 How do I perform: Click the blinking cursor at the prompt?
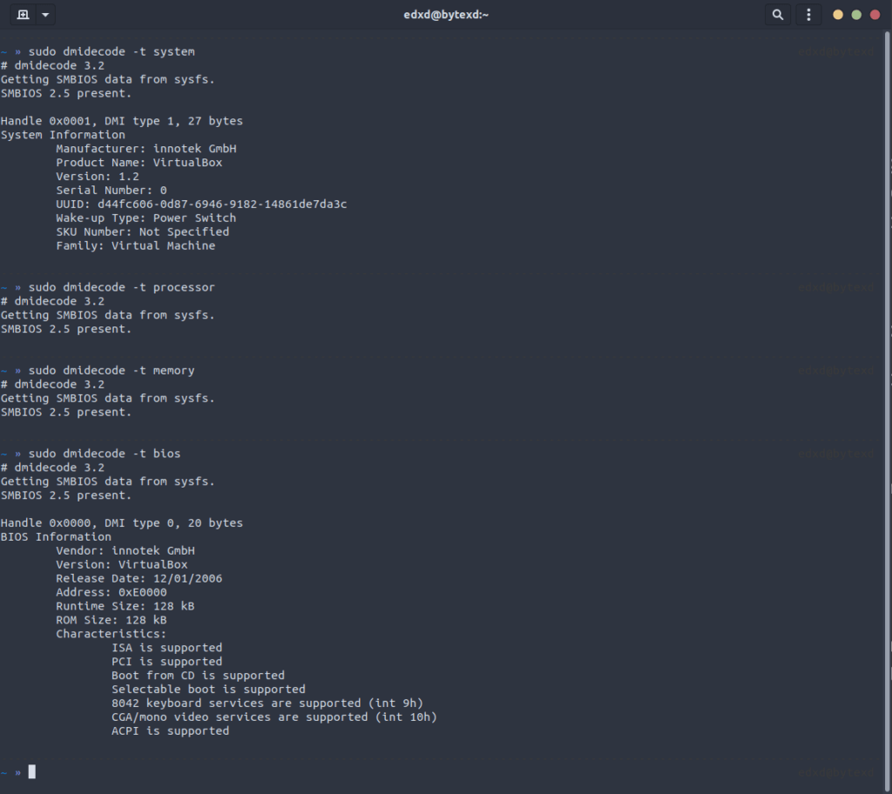click(x=31, y=770)
